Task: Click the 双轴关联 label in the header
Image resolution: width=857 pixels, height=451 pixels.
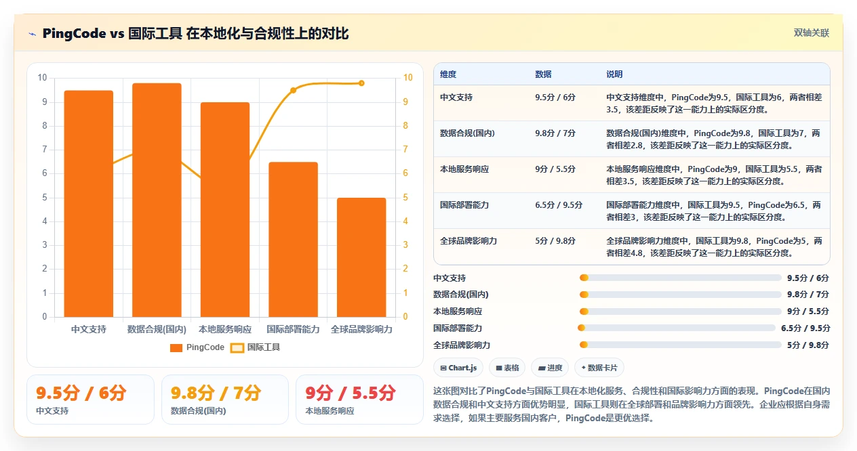Action: click(x=811, y=33)
